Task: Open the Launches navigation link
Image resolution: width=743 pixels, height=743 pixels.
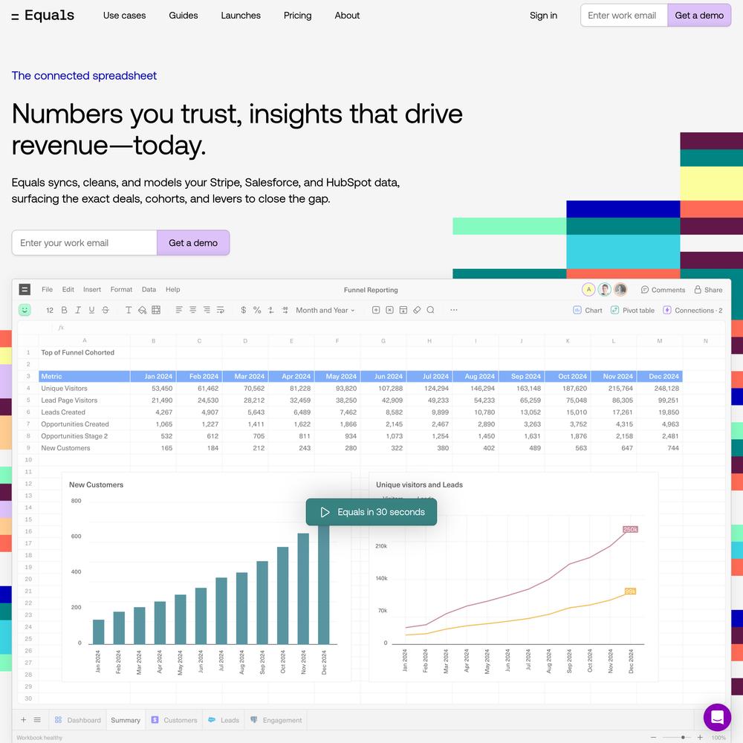Action: [x=241, y=16]
